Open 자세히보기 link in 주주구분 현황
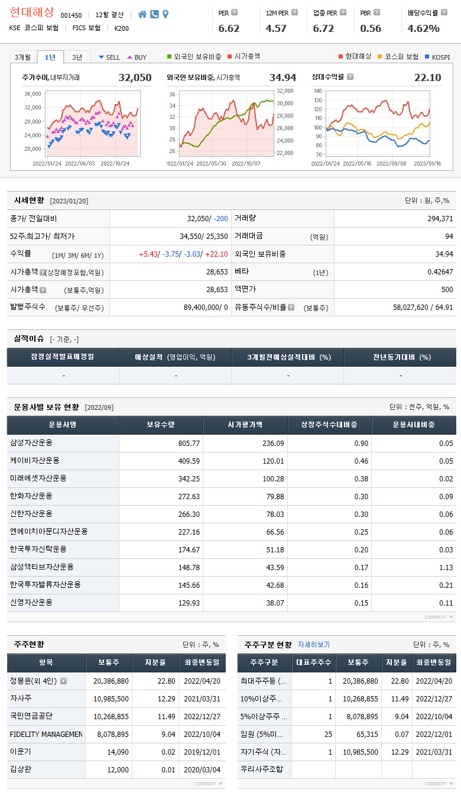This screenshot has width=461, height=799. pyautogui.click(x=314, y=644)
